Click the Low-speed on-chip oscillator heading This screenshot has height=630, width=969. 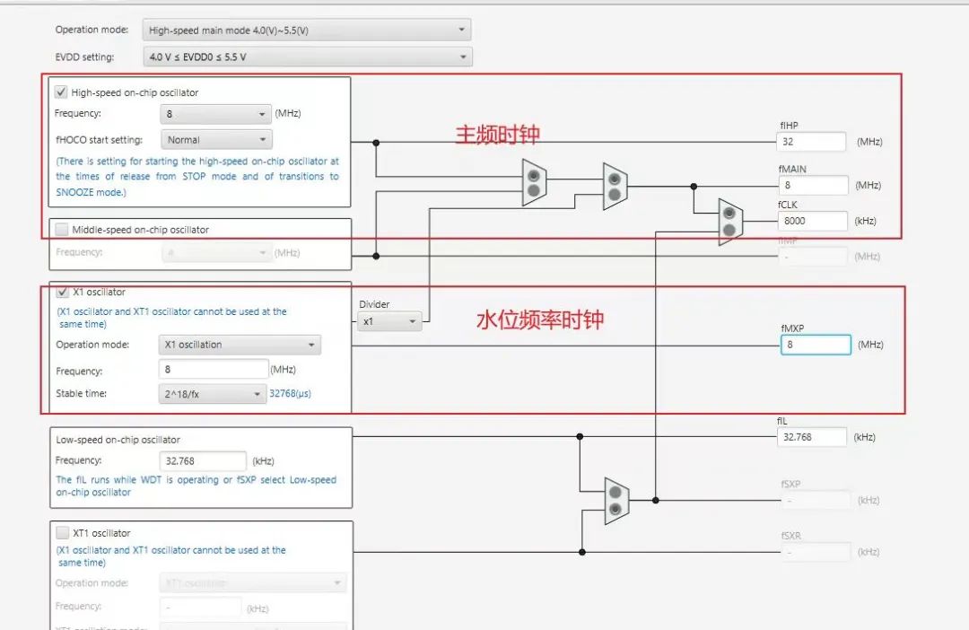tap(118, 440)
